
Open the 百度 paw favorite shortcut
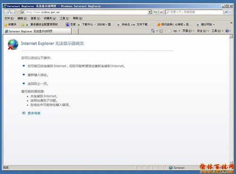click(x=71, y=25)
